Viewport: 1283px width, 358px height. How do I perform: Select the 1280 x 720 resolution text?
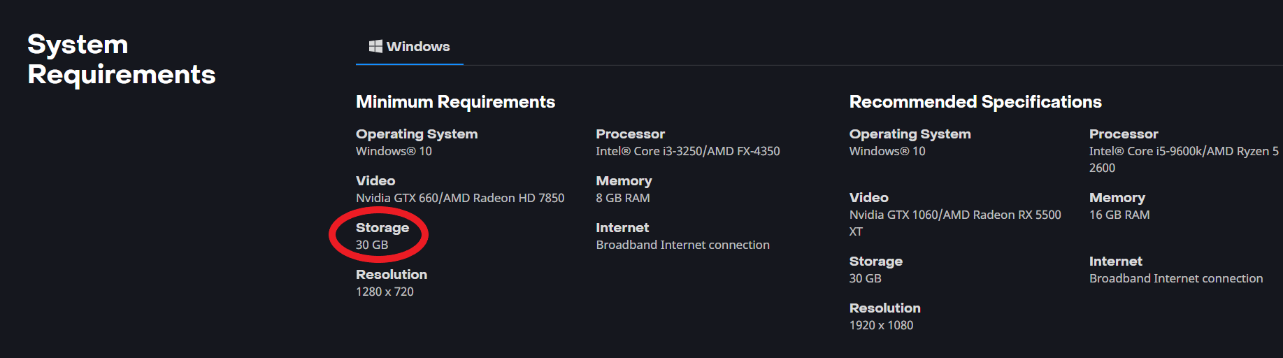[x=385, y=292]
